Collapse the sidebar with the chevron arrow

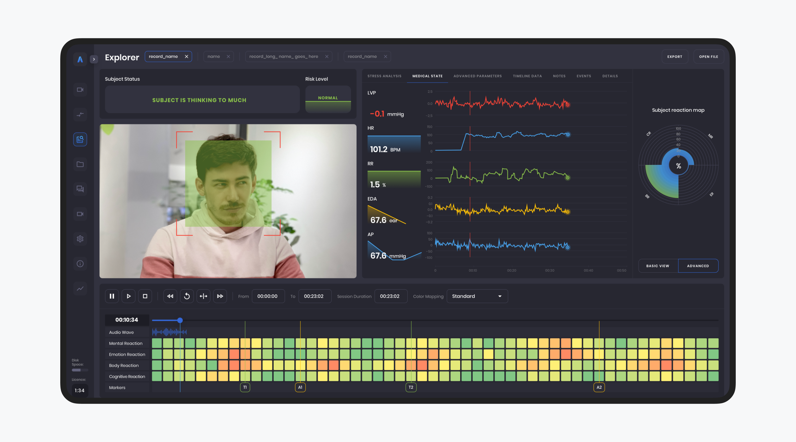pyautogui.click(x=94, y=59)
